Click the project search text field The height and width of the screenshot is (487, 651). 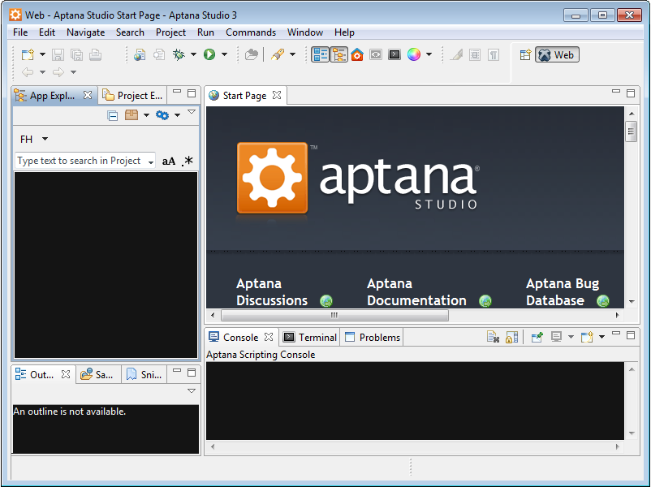point(80,162)
